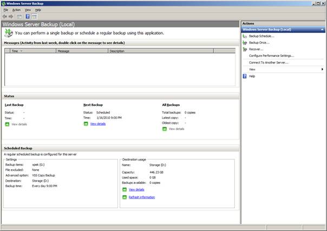Screen dimensions: 327x231
Task: Open the View menu in menu bar
Action: point(28,10)
